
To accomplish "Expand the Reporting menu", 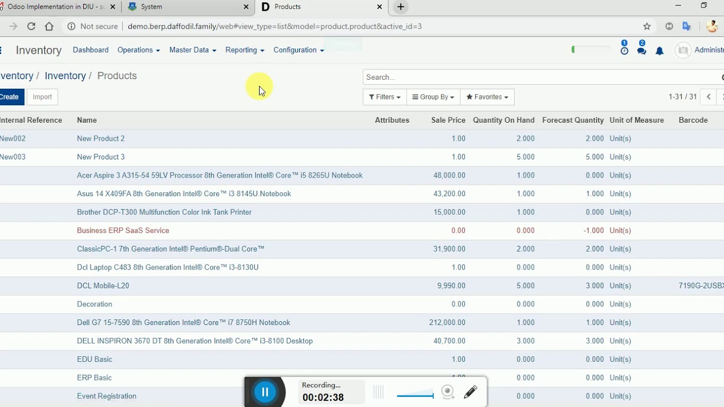I will (245, 50).
